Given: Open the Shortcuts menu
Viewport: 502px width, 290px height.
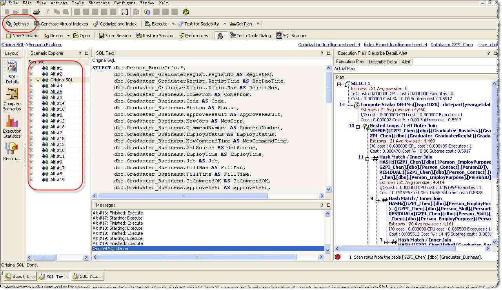Looking at the screenshot, I should (99, 3).
